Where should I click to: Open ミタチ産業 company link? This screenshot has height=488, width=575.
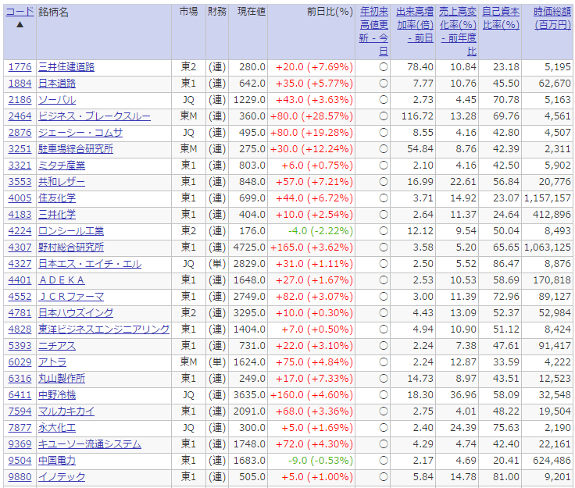pos(62,166)
